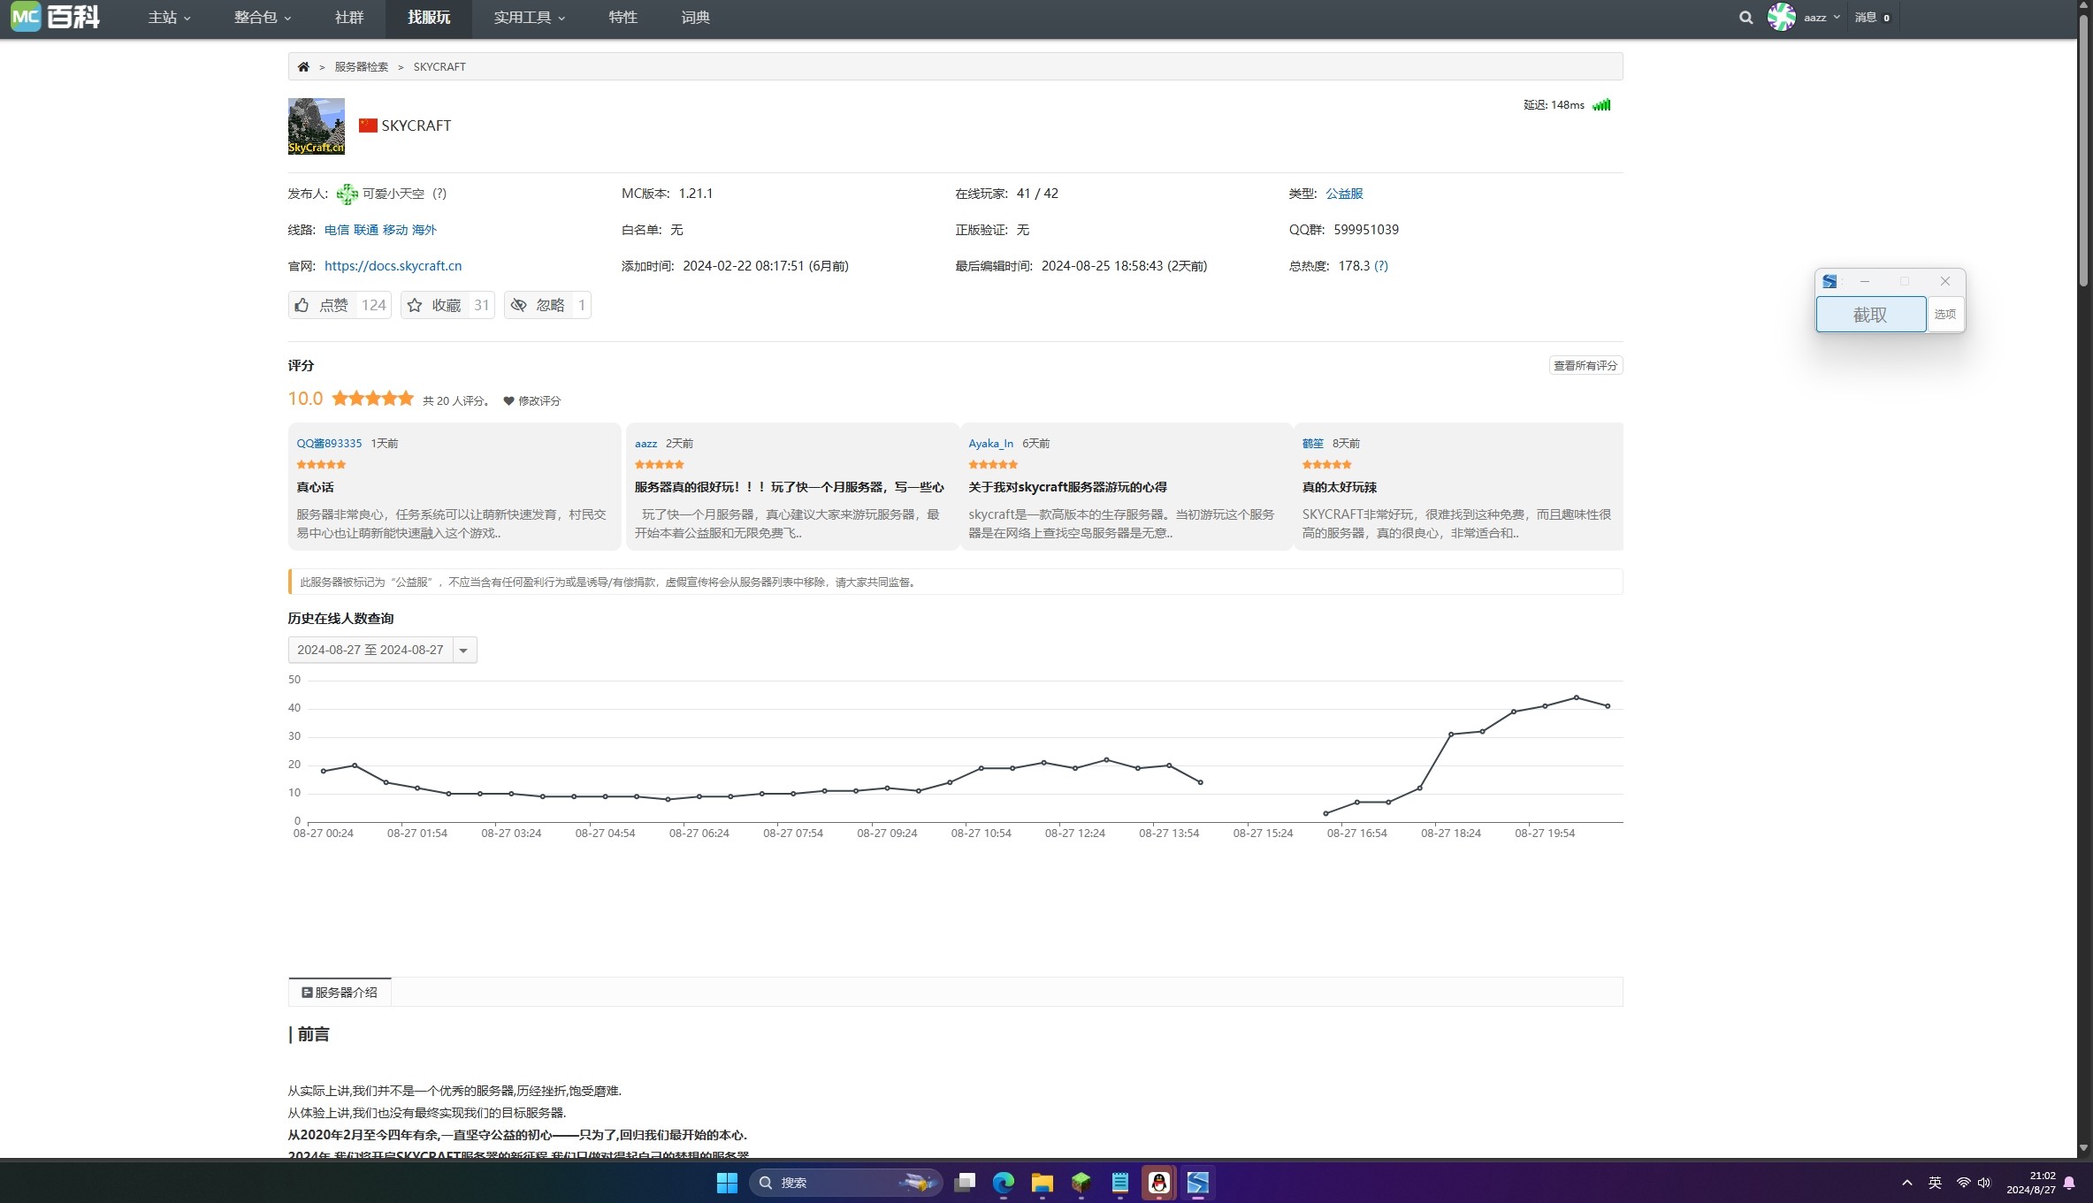Click the 海外 line link
This screenshot has width=2093, height=1203.
pos(424,230)
